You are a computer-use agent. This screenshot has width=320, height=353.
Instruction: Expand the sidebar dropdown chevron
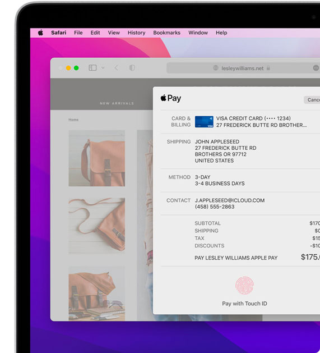coord(103,68)
